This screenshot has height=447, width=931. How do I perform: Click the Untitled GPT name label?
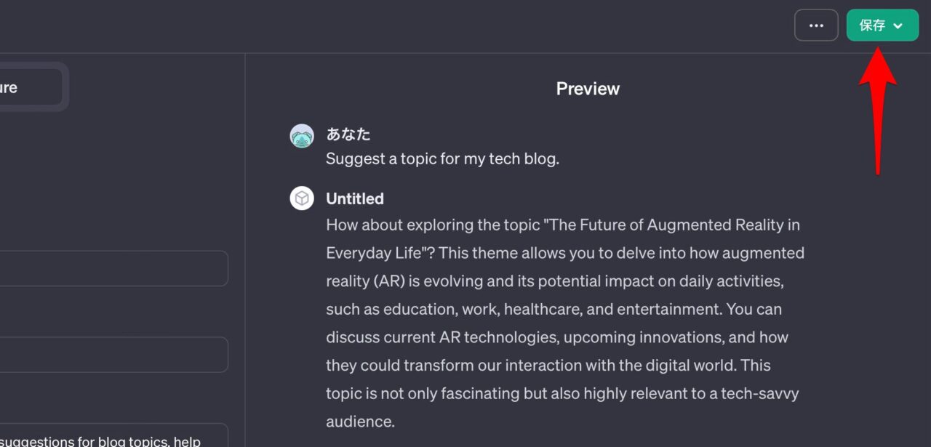355,198
